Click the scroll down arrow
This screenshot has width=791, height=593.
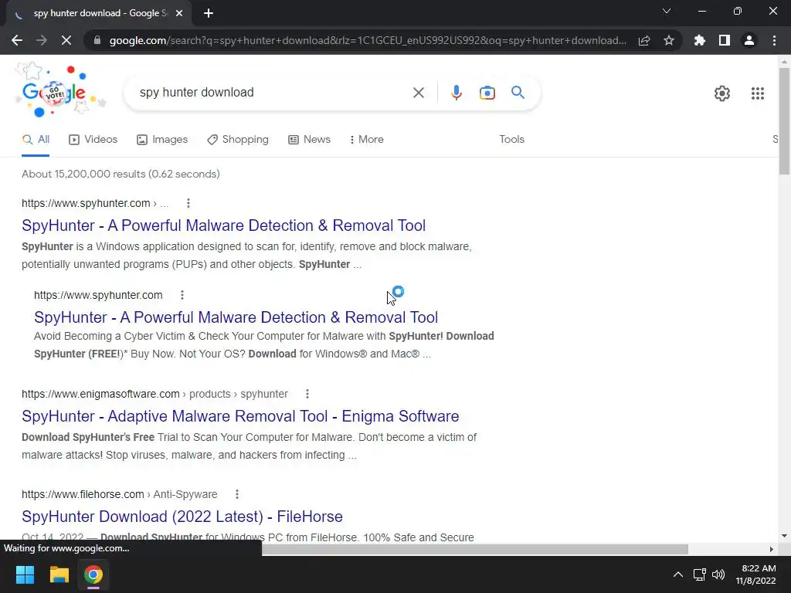click(x=784, y=536)
